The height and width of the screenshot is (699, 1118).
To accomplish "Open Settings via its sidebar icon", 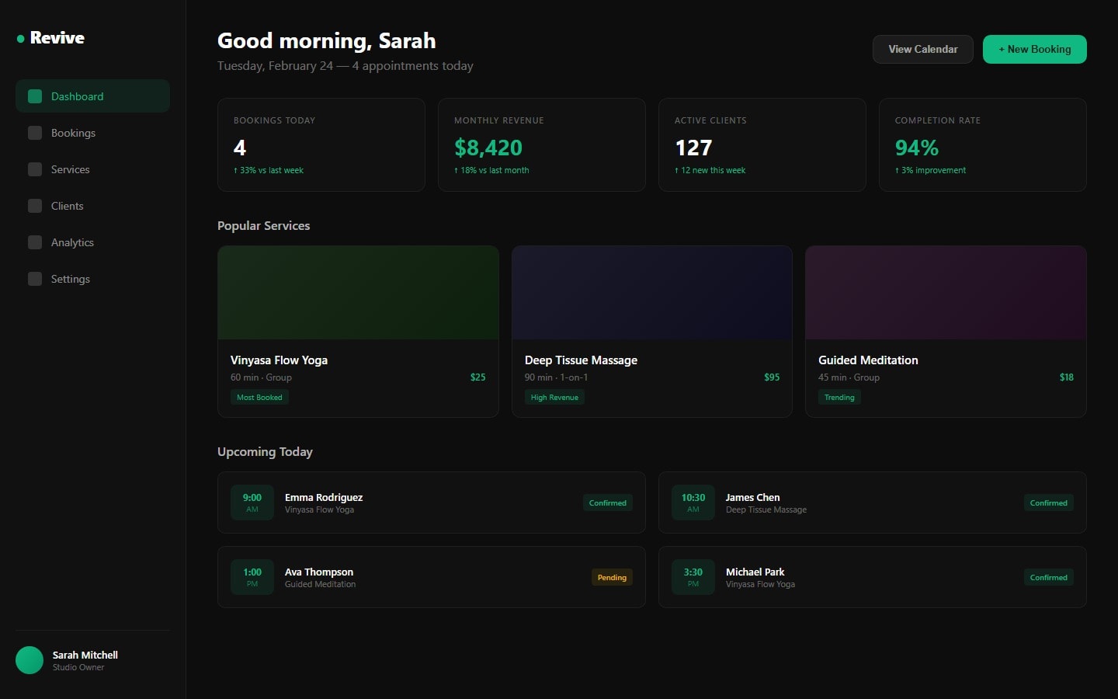I will (35, 279).
